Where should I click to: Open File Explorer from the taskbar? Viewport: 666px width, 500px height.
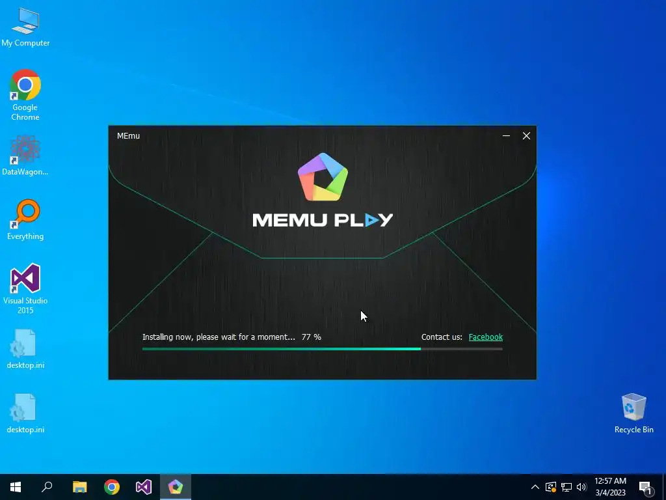click(x=80, y=487)
